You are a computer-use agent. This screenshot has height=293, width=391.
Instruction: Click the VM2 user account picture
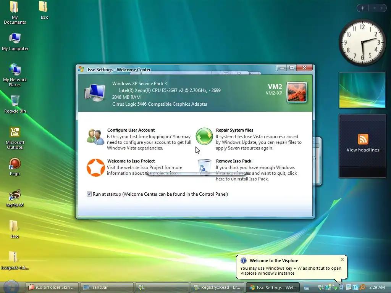tap(297, 92)
